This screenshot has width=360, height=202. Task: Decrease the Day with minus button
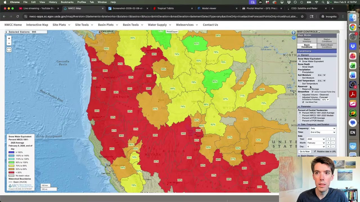point(333,146)
